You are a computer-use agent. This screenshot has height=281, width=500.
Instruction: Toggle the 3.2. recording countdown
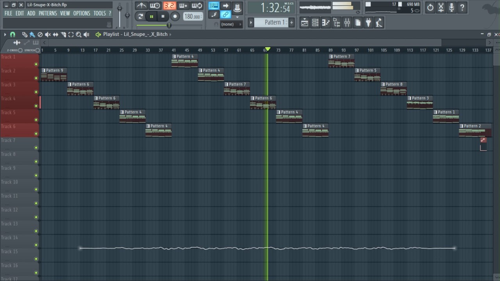(169, 6)
